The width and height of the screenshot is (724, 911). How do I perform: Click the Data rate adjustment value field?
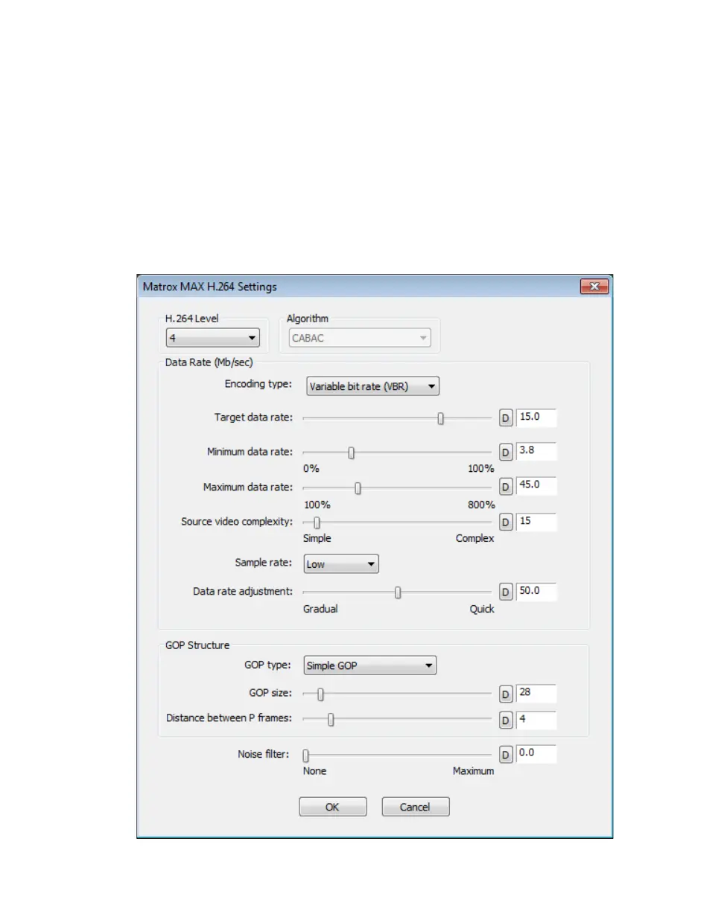536,592
